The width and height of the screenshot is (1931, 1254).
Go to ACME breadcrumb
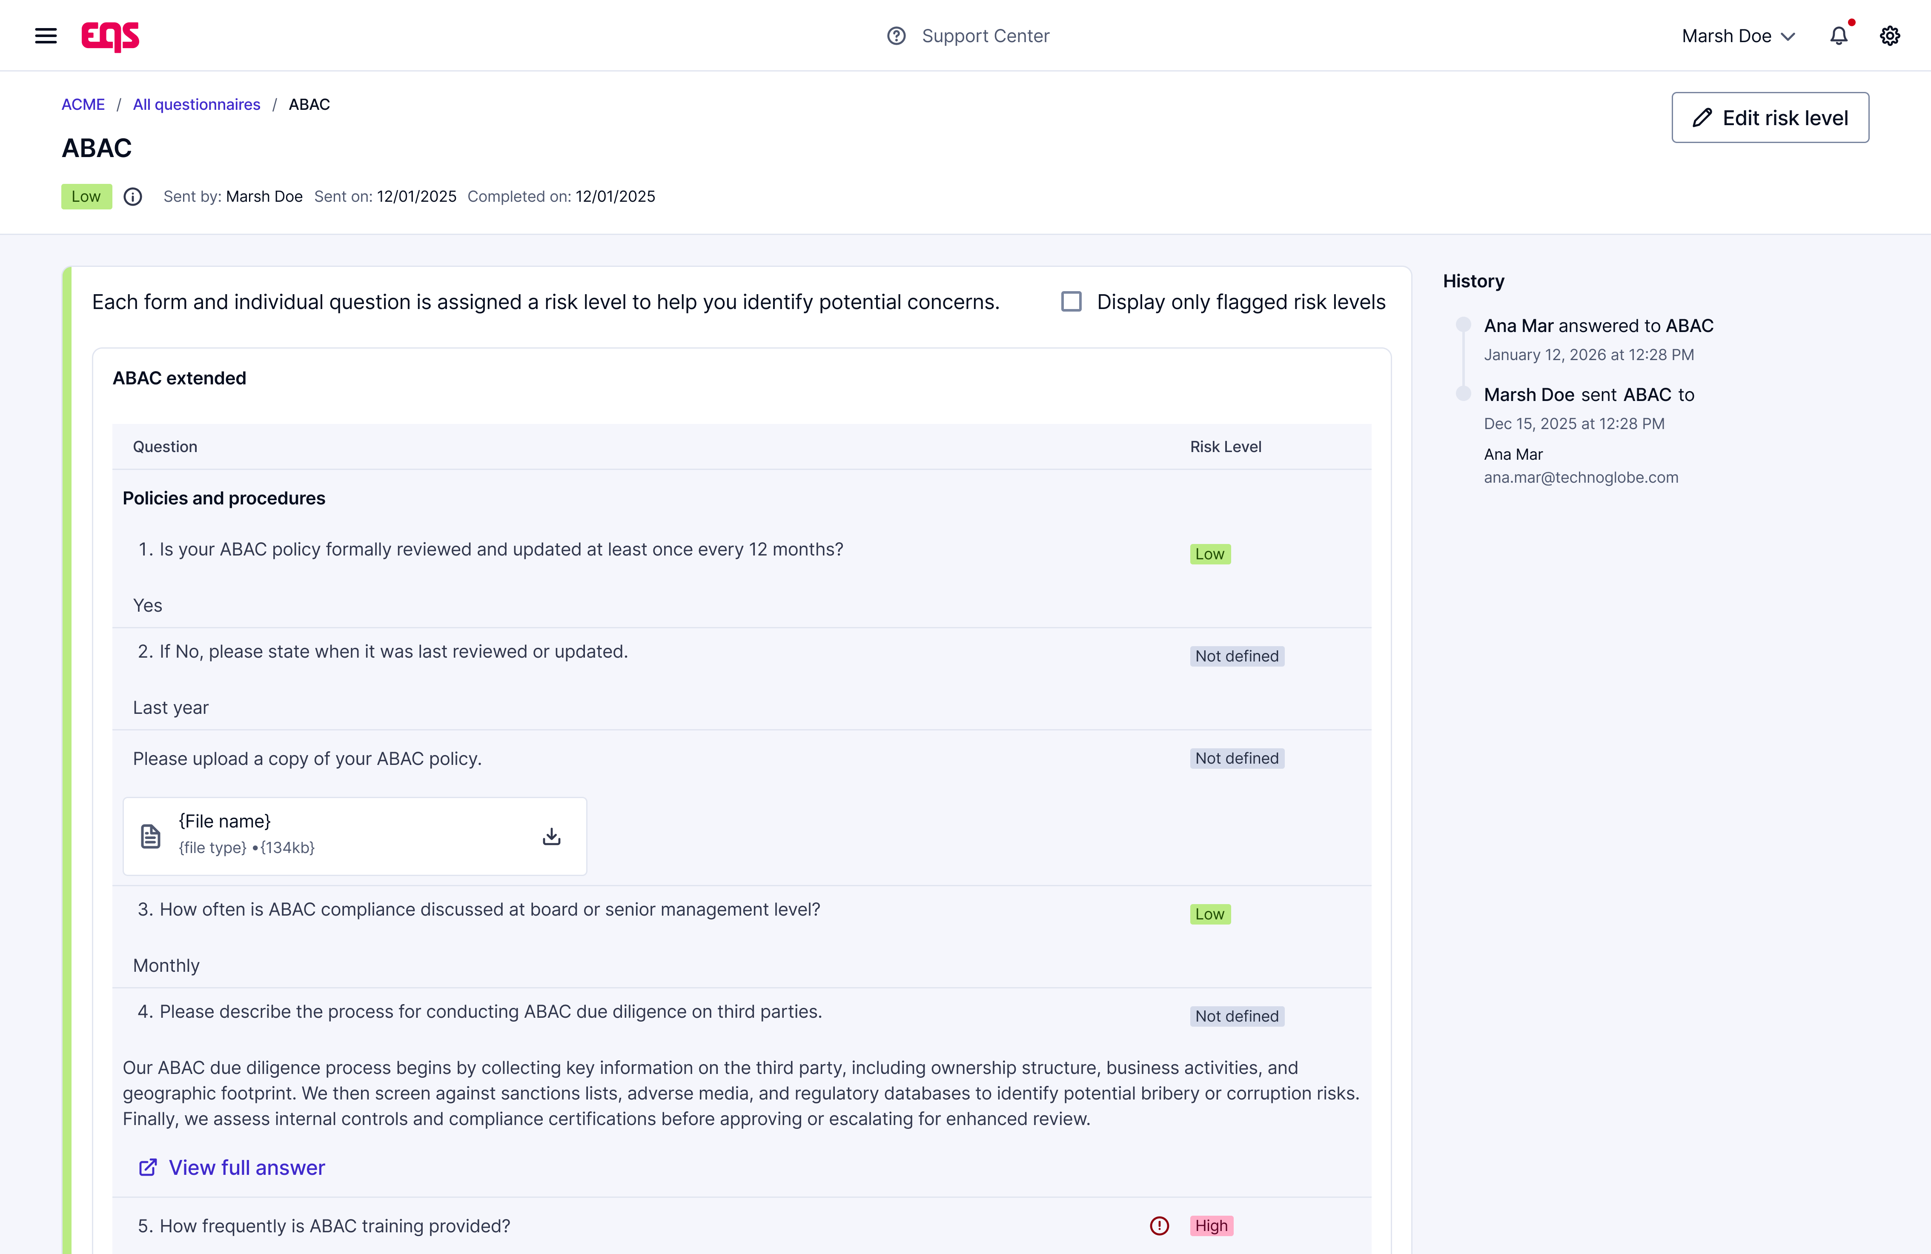tap(83, 105)
